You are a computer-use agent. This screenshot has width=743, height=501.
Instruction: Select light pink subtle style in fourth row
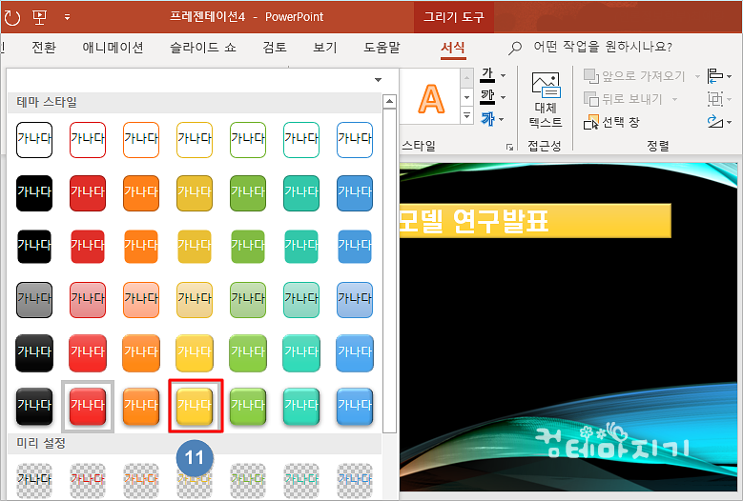(x=88, y=300)
